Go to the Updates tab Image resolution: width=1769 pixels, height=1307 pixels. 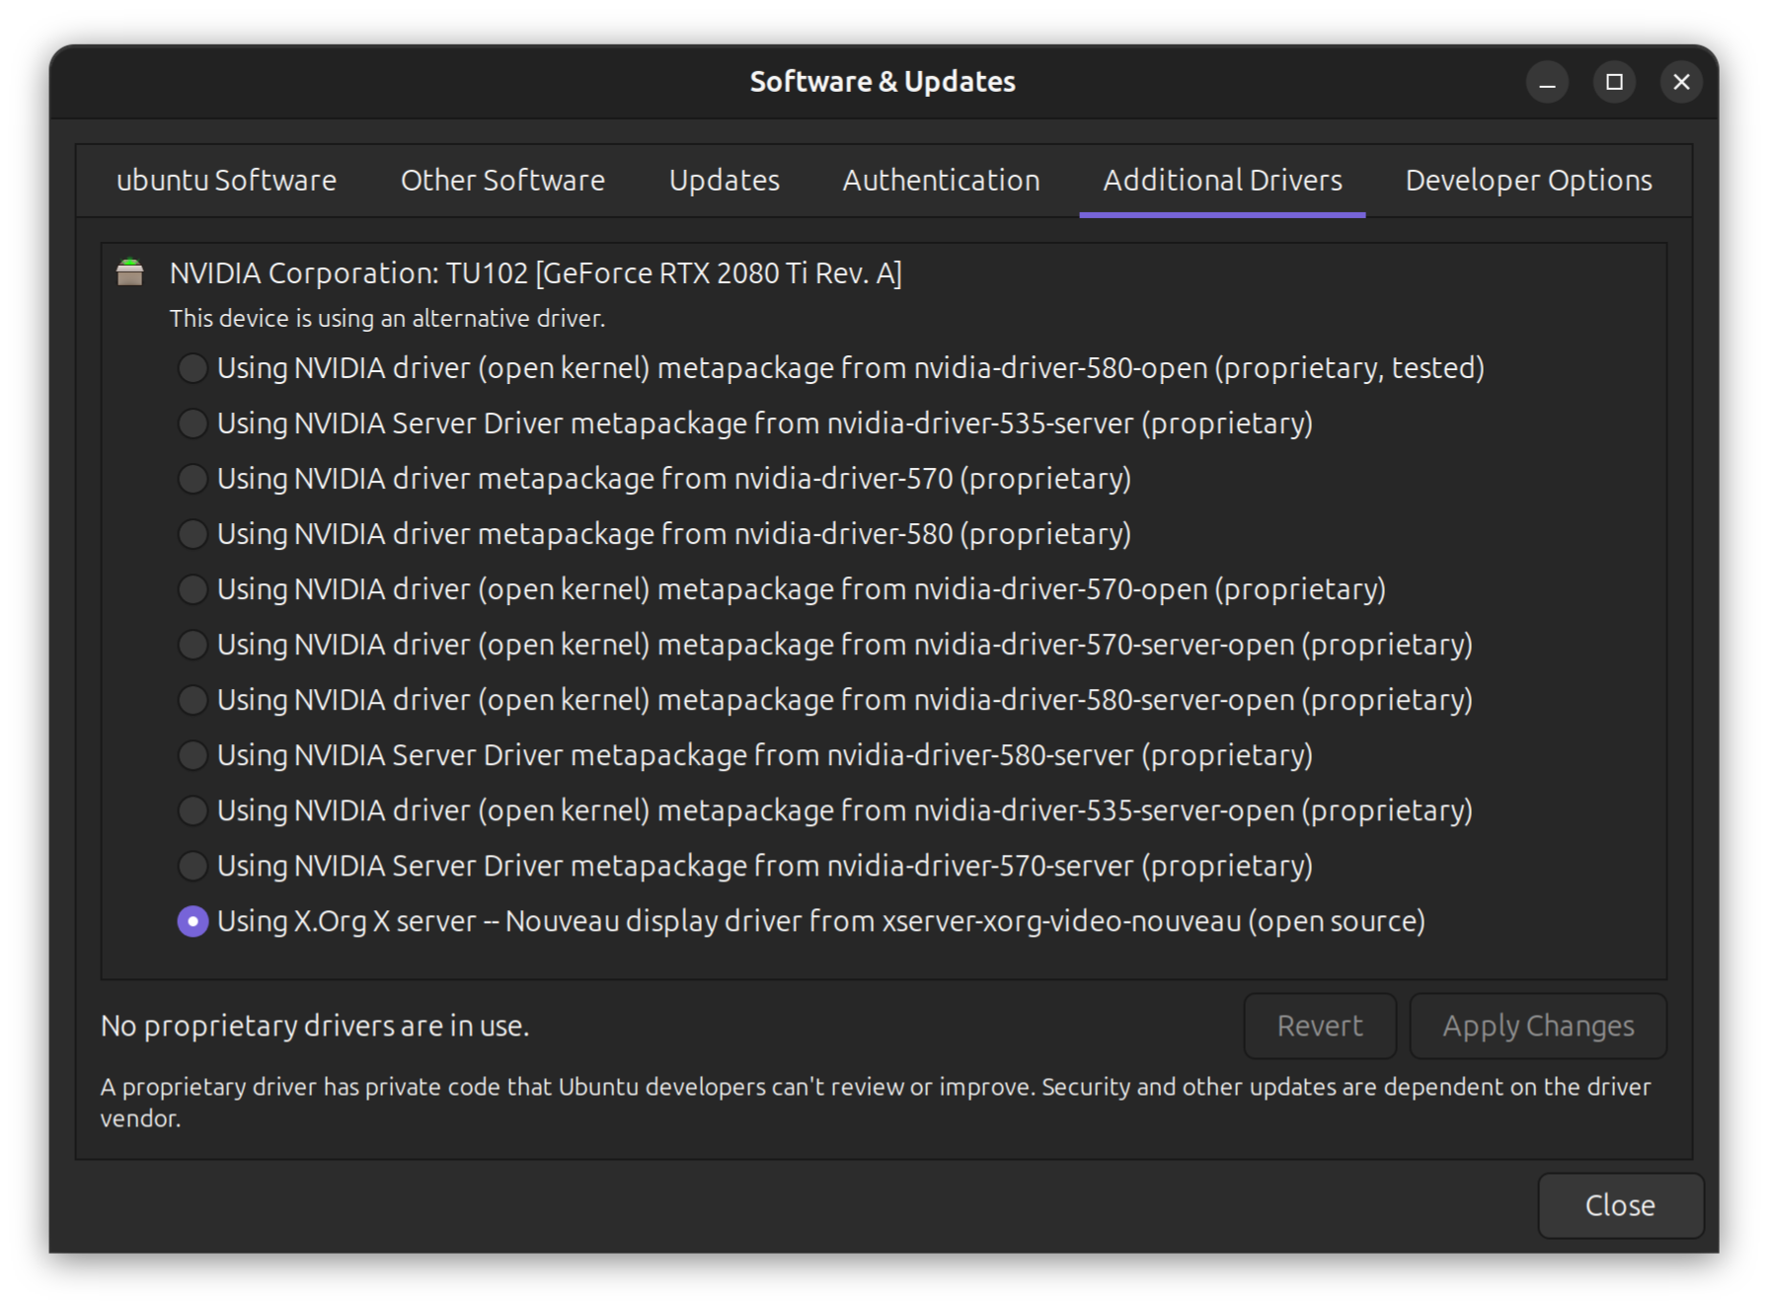(724, 181)
